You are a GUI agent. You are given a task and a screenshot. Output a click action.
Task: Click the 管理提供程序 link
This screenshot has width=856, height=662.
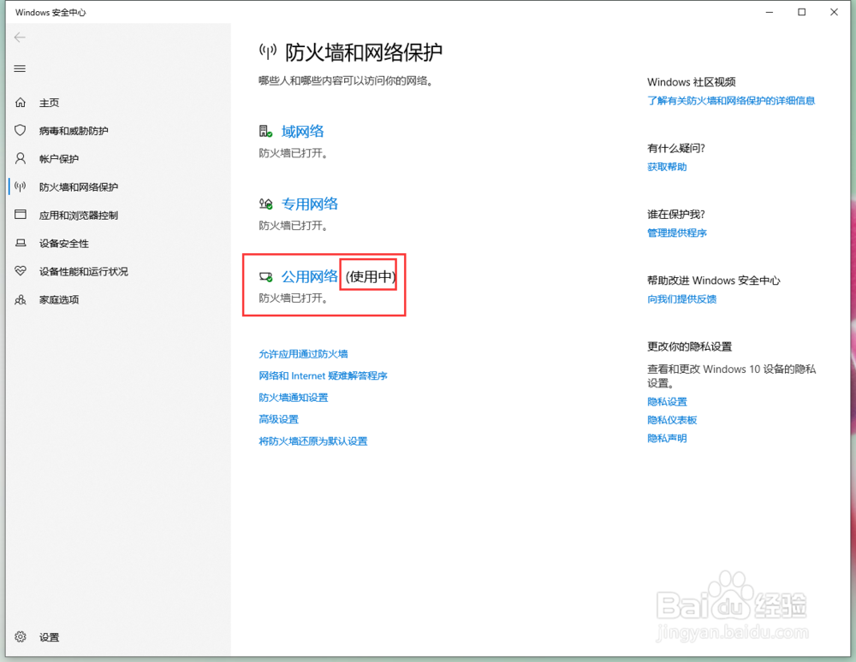[677, 233]
